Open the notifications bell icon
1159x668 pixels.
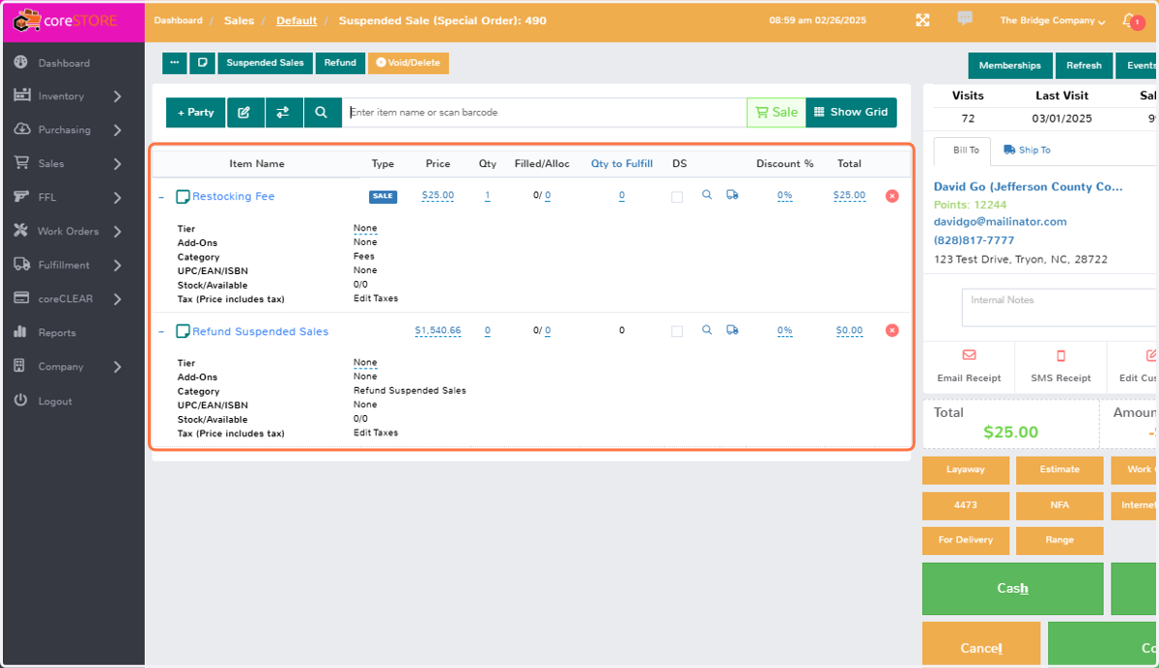click(1129, 20)
